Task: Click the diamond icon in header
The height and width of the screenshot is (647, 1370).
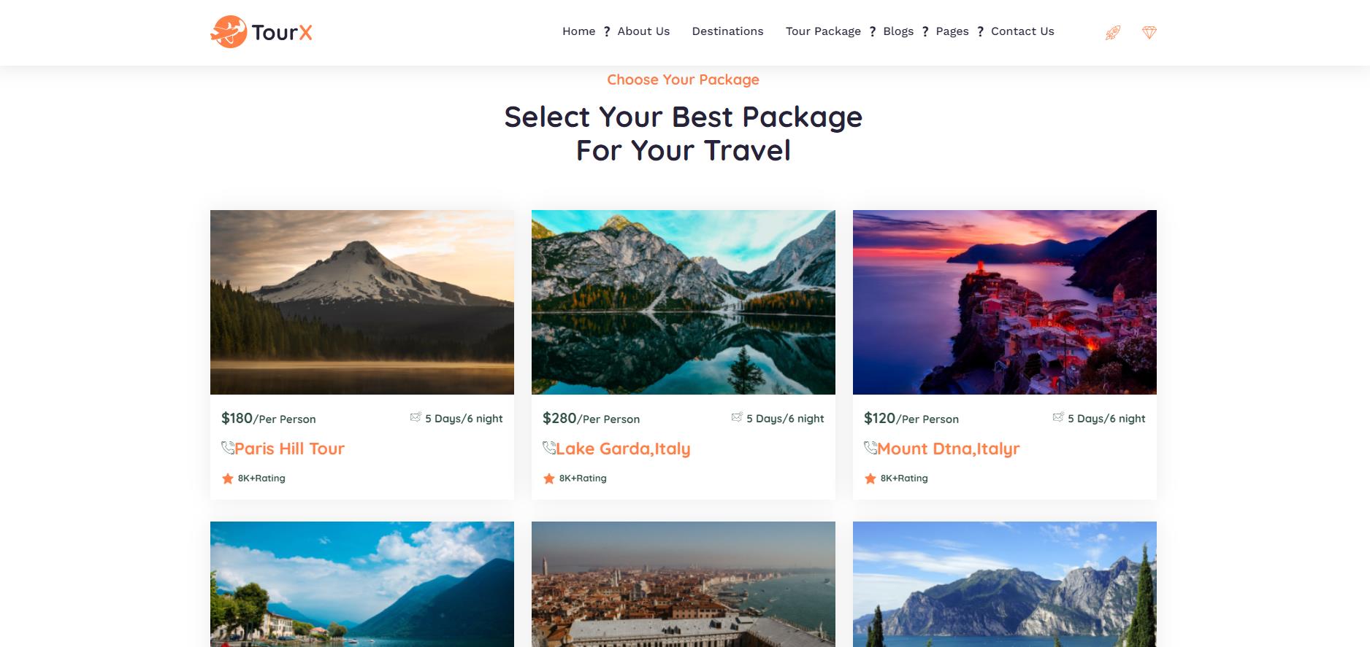Action: coord(1149,33)
